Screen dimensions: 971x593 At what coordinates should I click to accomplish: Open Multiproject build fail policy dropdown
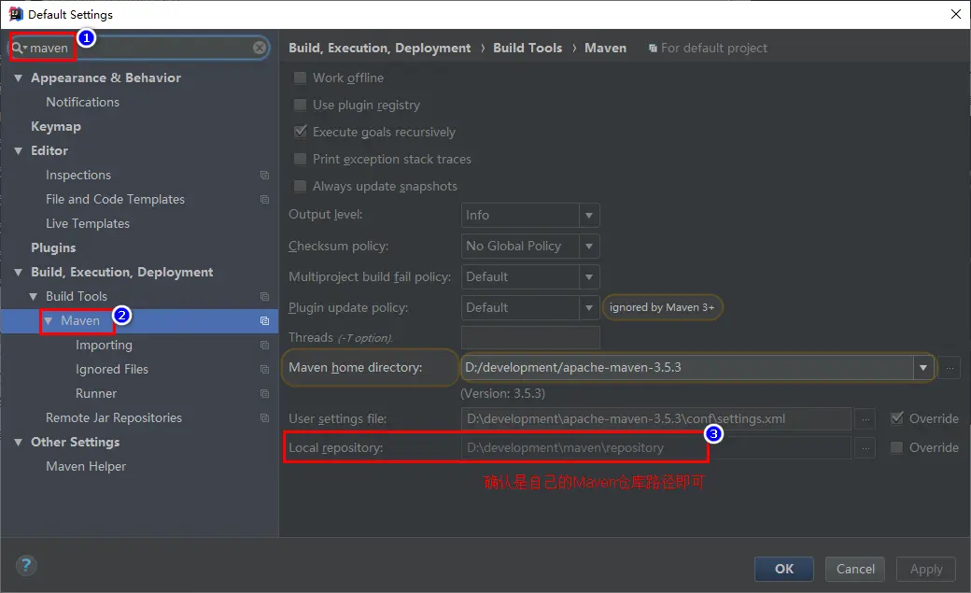pos(589,277)
